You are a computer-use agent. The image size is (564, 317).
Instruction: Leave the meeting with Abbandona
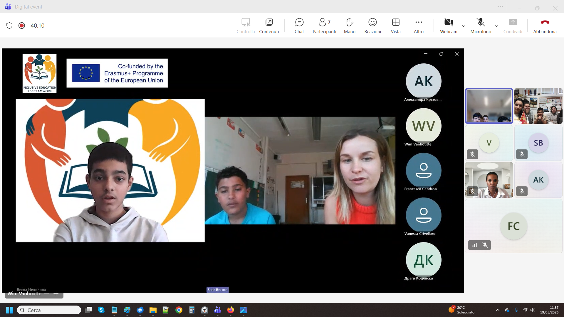(545, 26)
